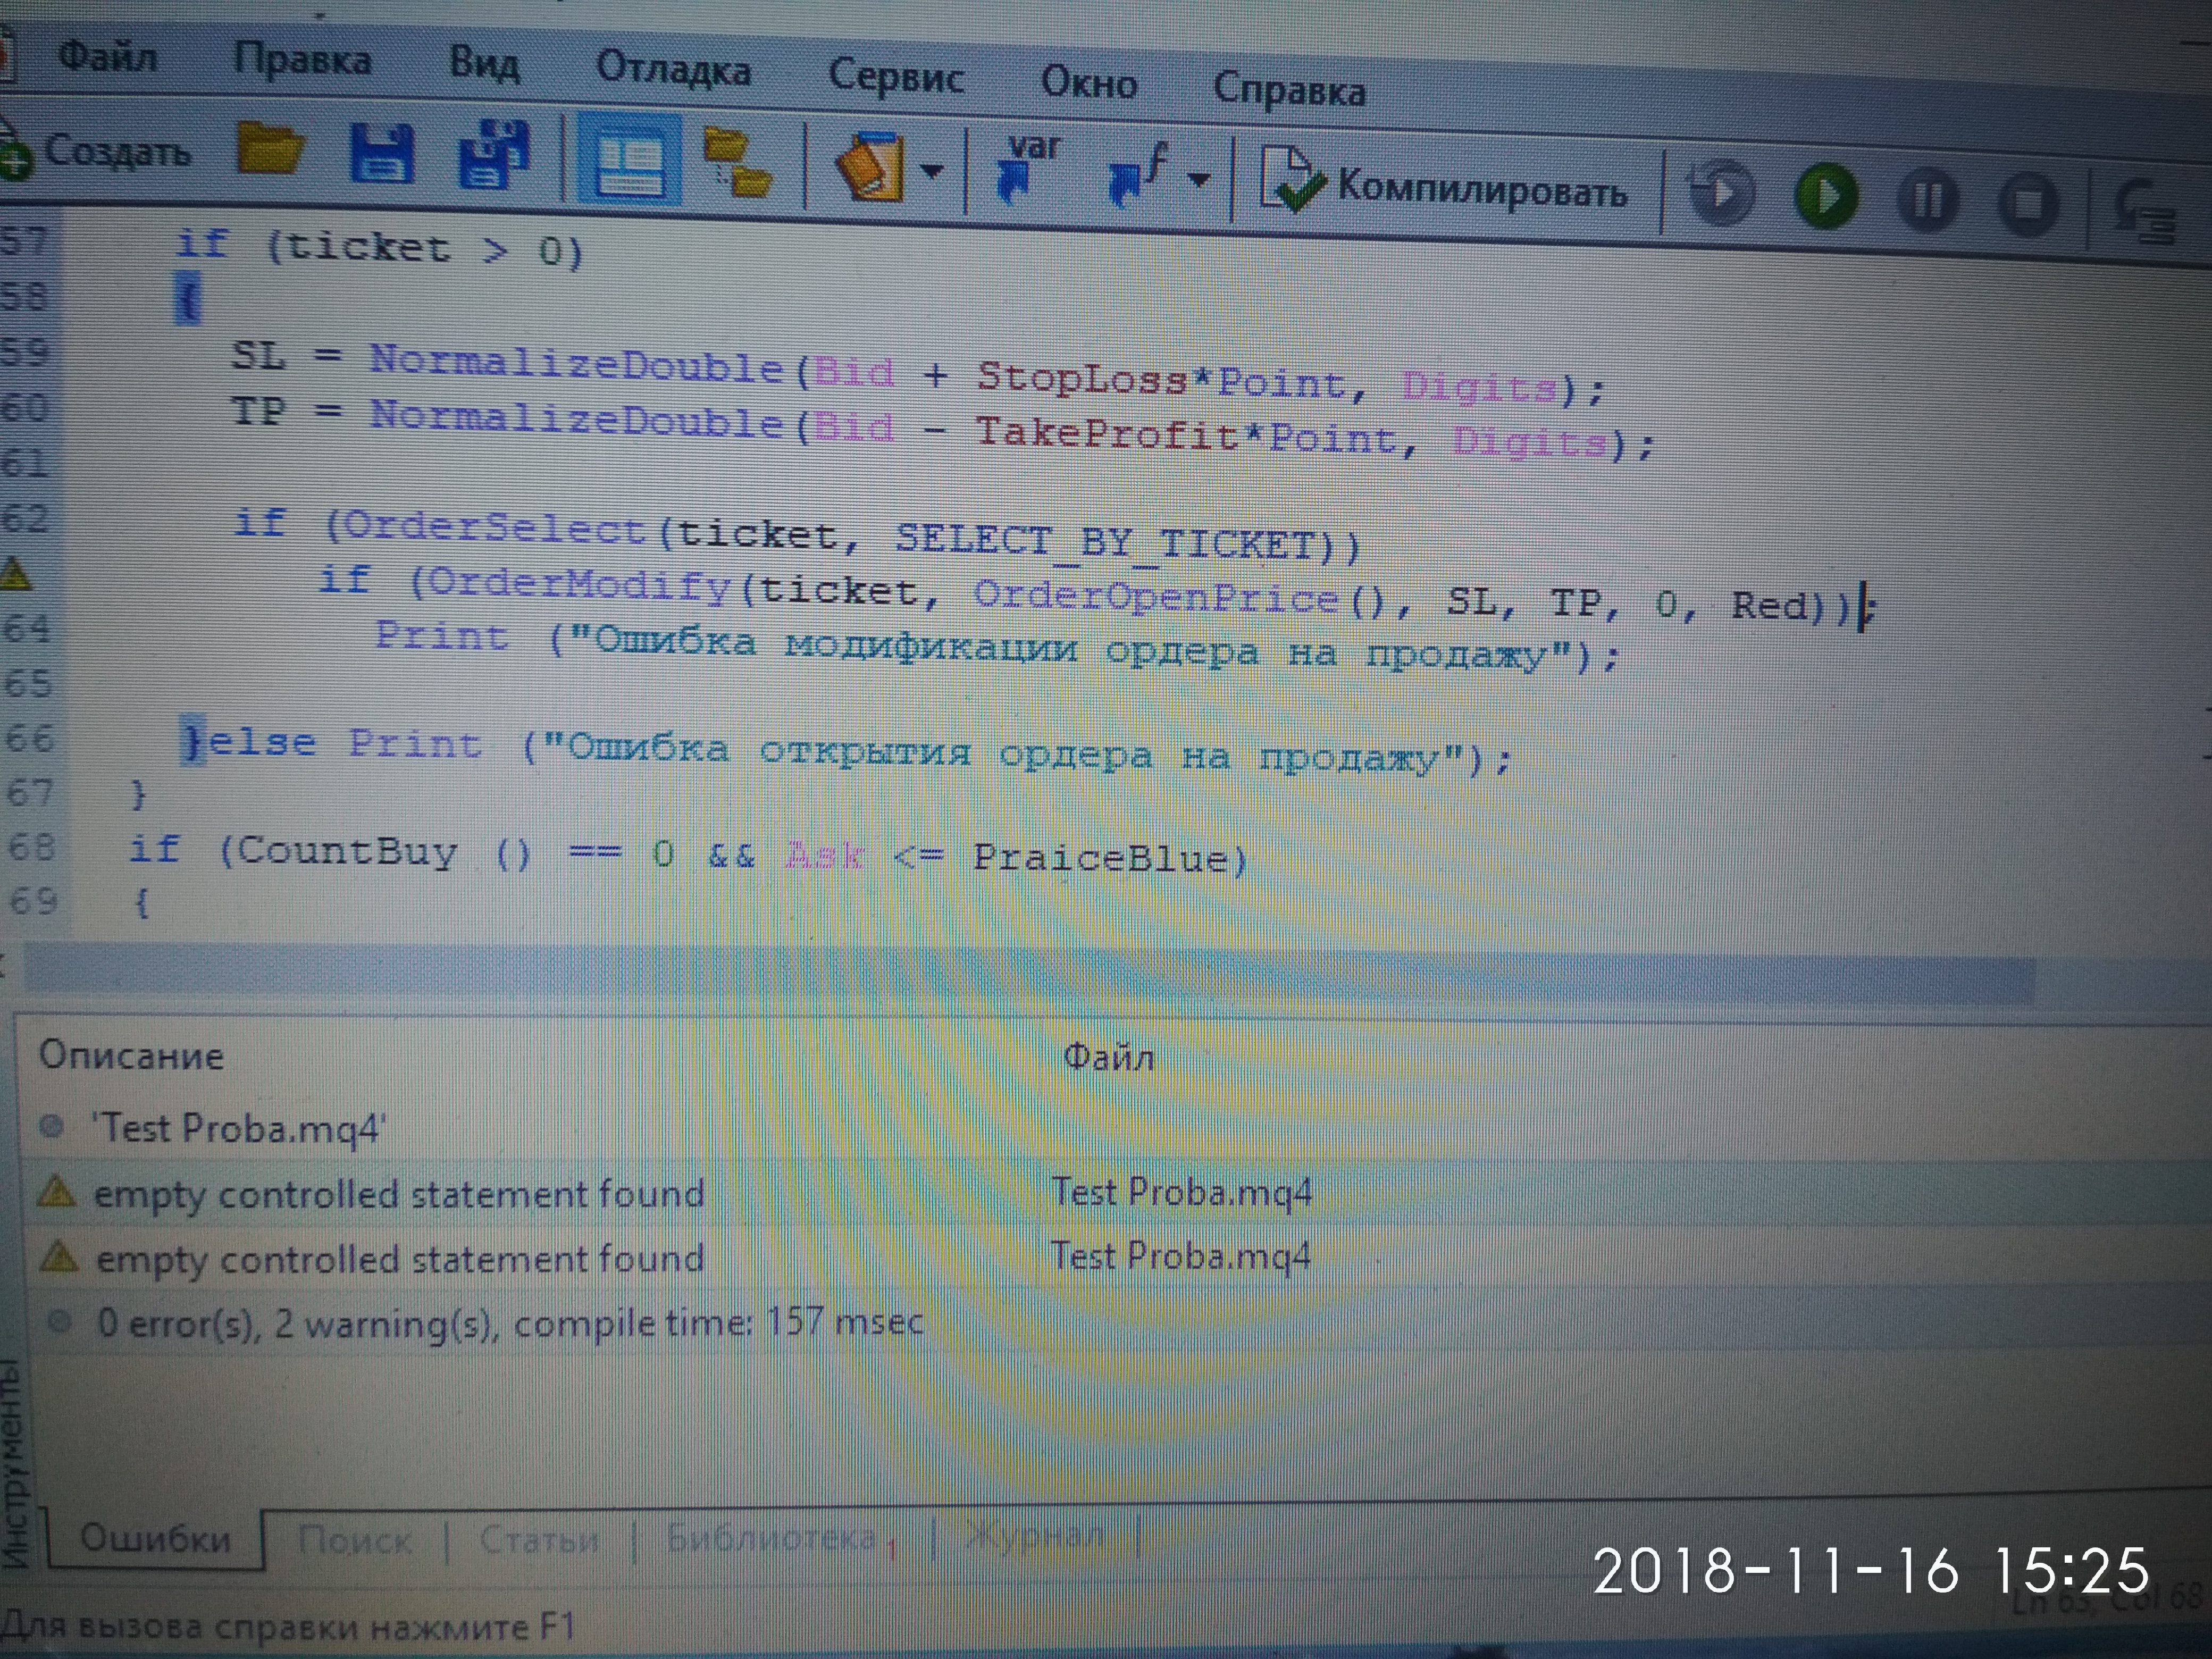Click the second warning's Test Proba.mq4 file cell
This screenshot has height=1659, width=2212.
pyautogui.click(x=1180, y=1257)
